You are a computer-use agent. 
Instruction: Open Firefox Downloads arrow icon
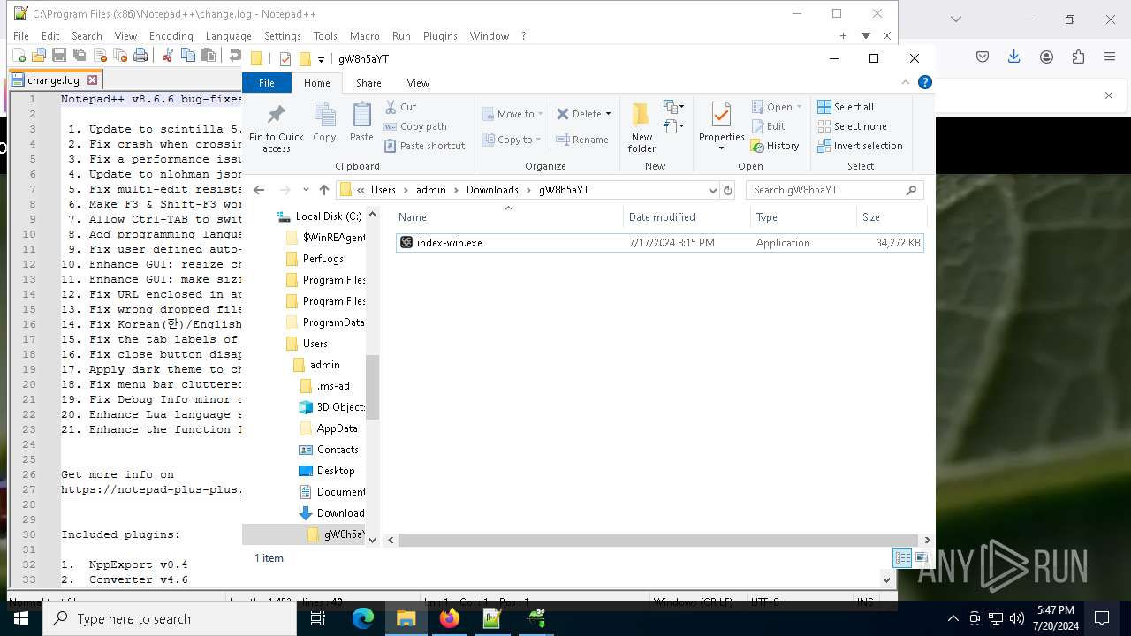click(1013, 57)
